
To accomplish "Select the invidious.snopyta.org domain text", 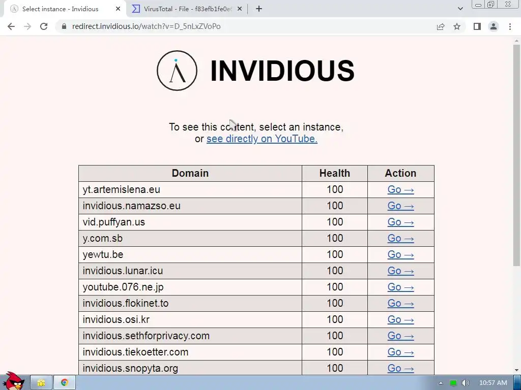I will [130, 369].
